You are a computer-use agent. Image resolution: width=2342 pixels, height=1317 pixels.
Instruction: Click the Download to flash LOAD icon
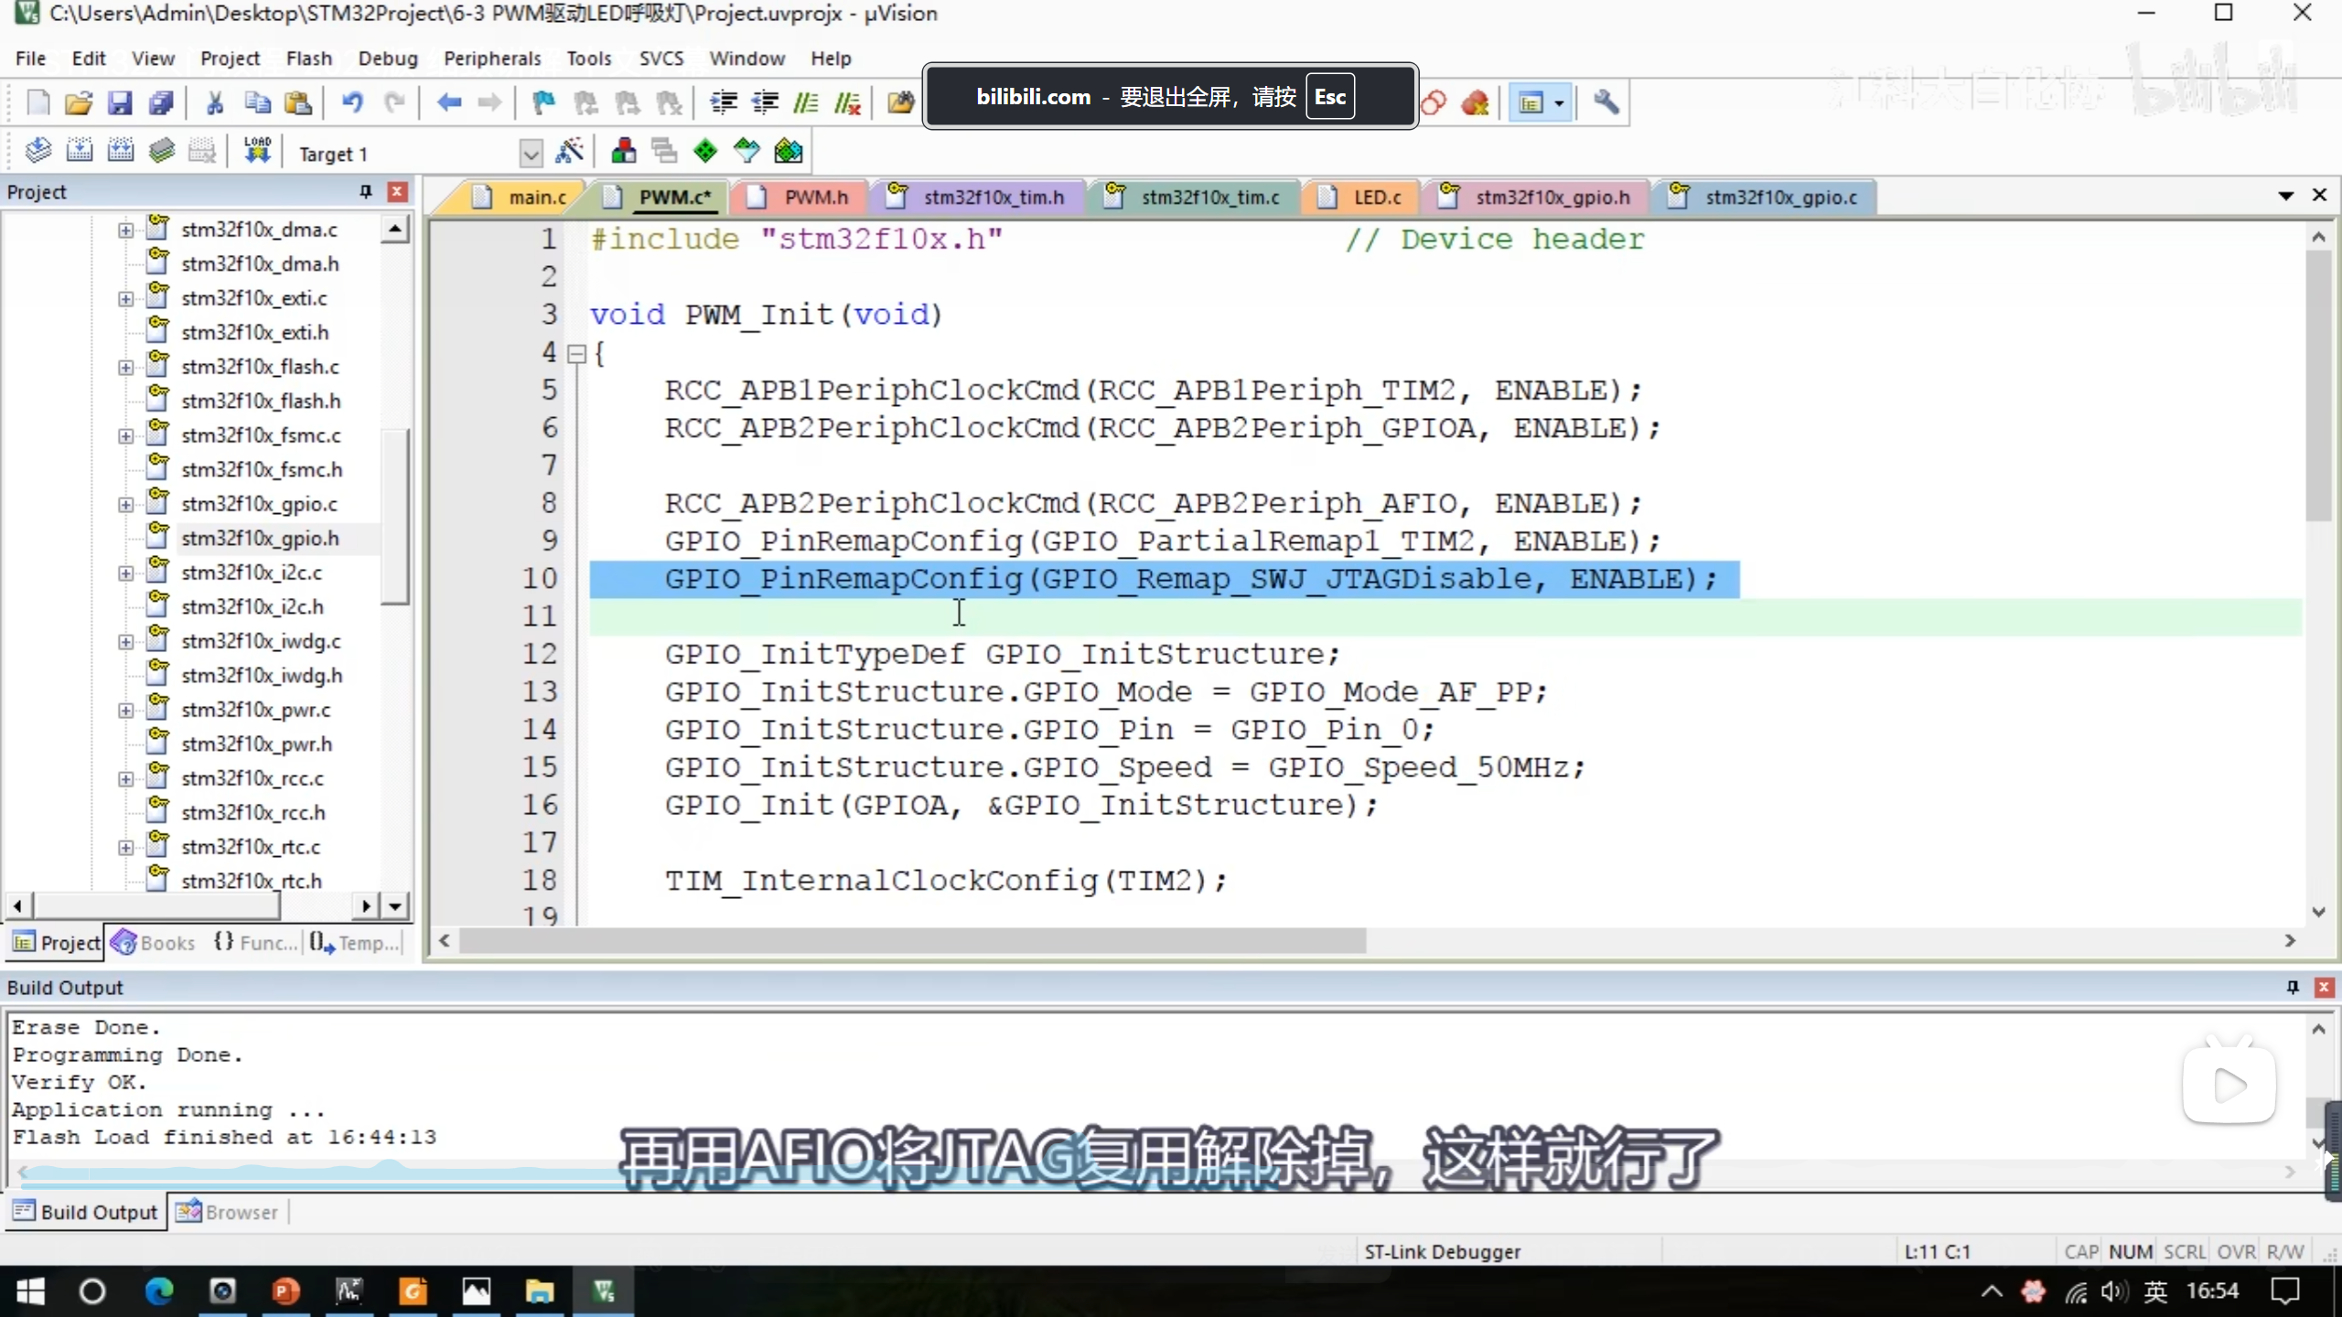click(x=257, y=151)
